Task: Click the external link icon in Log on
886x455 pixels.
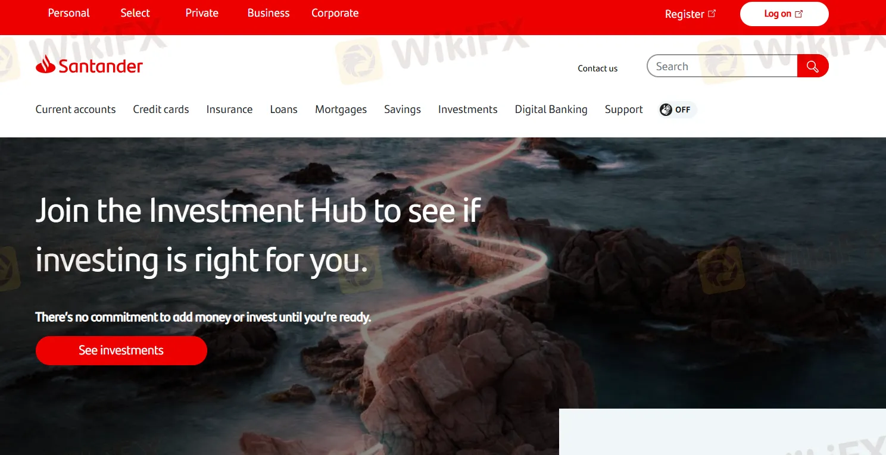Action: 799,14
